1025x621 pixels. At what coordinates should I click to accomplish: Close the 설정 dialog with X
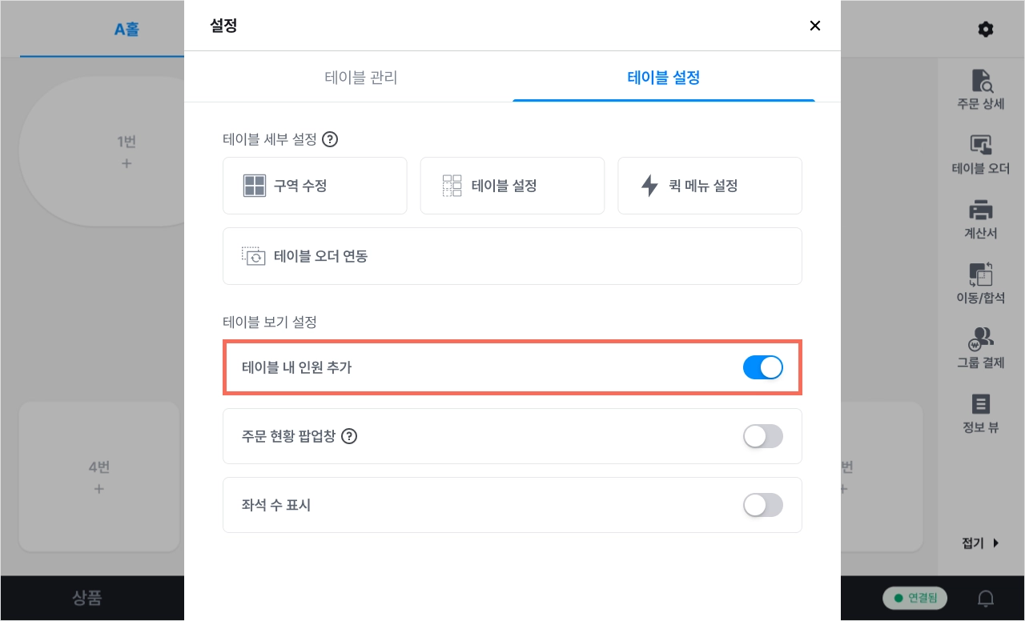[x=815, y=26]
